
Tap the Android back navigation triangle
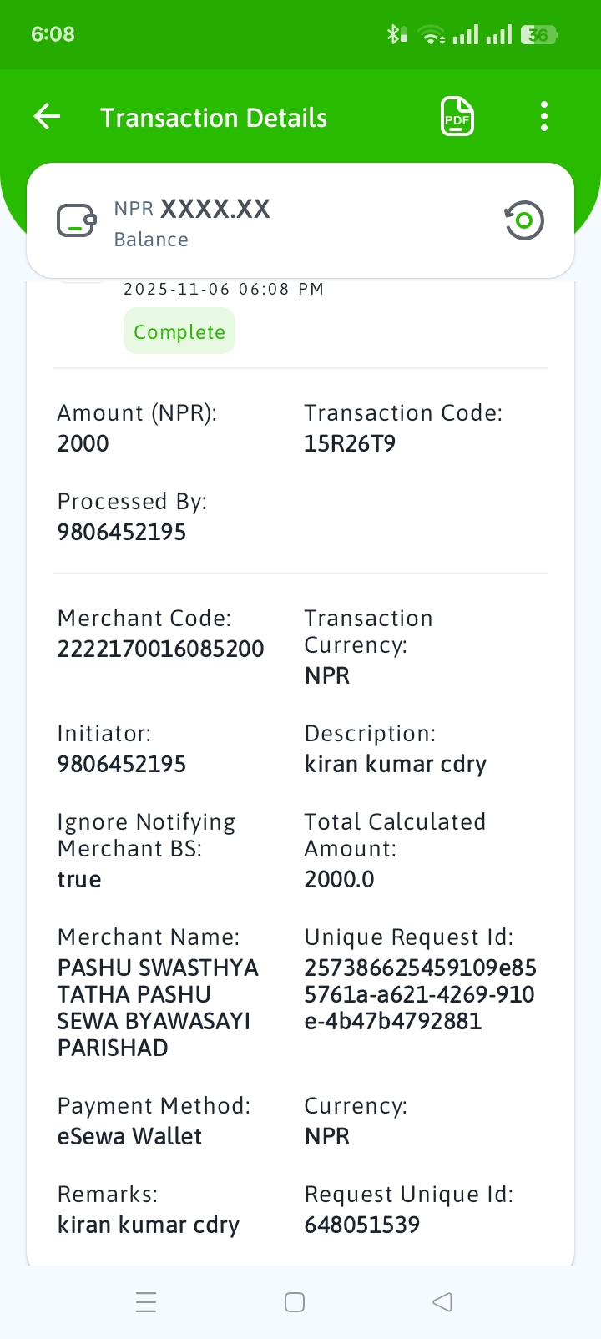click(442, 1302)
